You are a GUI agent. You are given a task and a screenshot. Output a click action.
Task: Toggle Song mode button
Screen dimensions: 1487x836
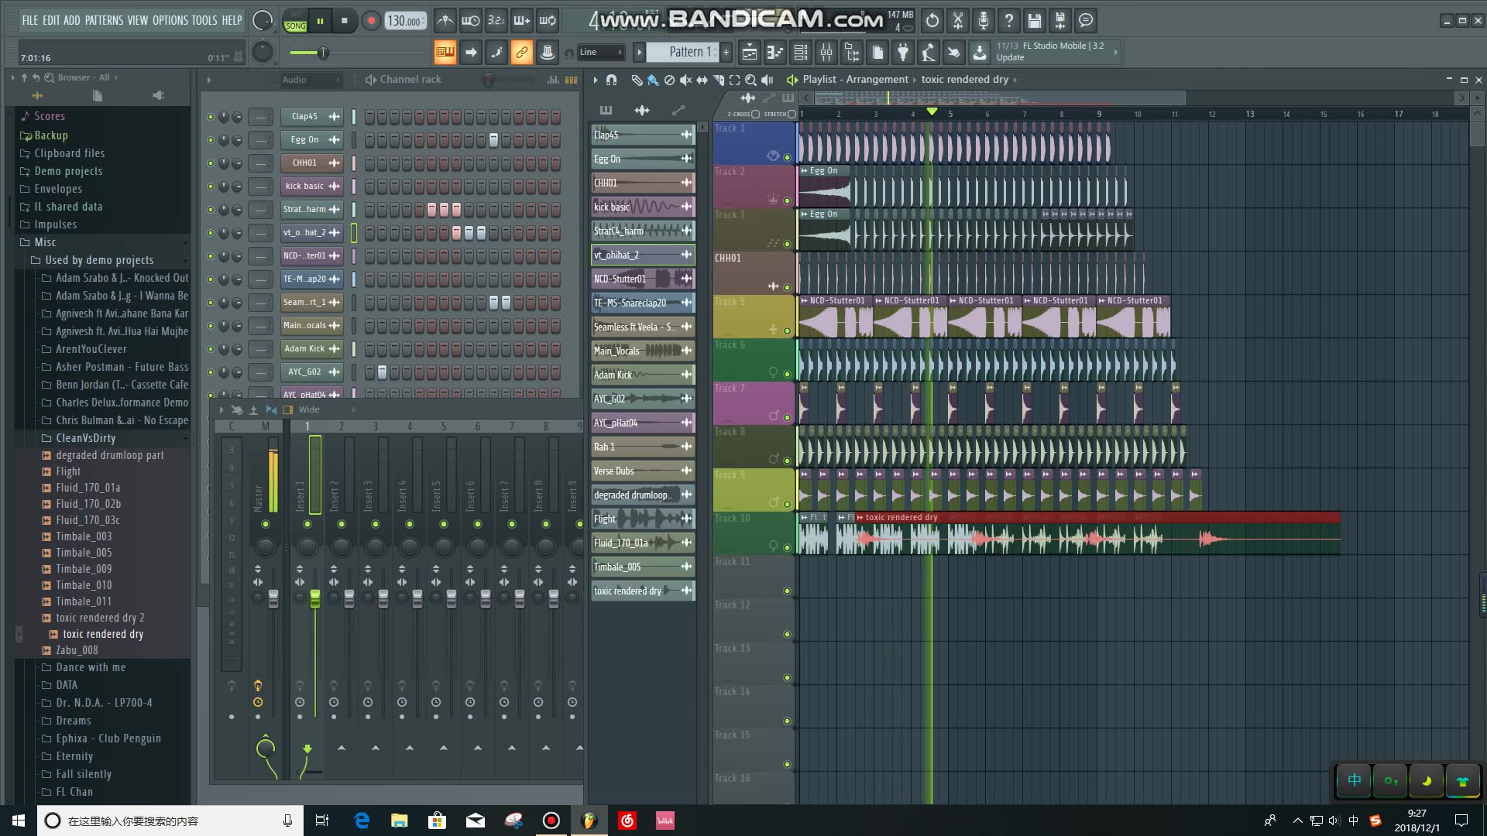295,26
